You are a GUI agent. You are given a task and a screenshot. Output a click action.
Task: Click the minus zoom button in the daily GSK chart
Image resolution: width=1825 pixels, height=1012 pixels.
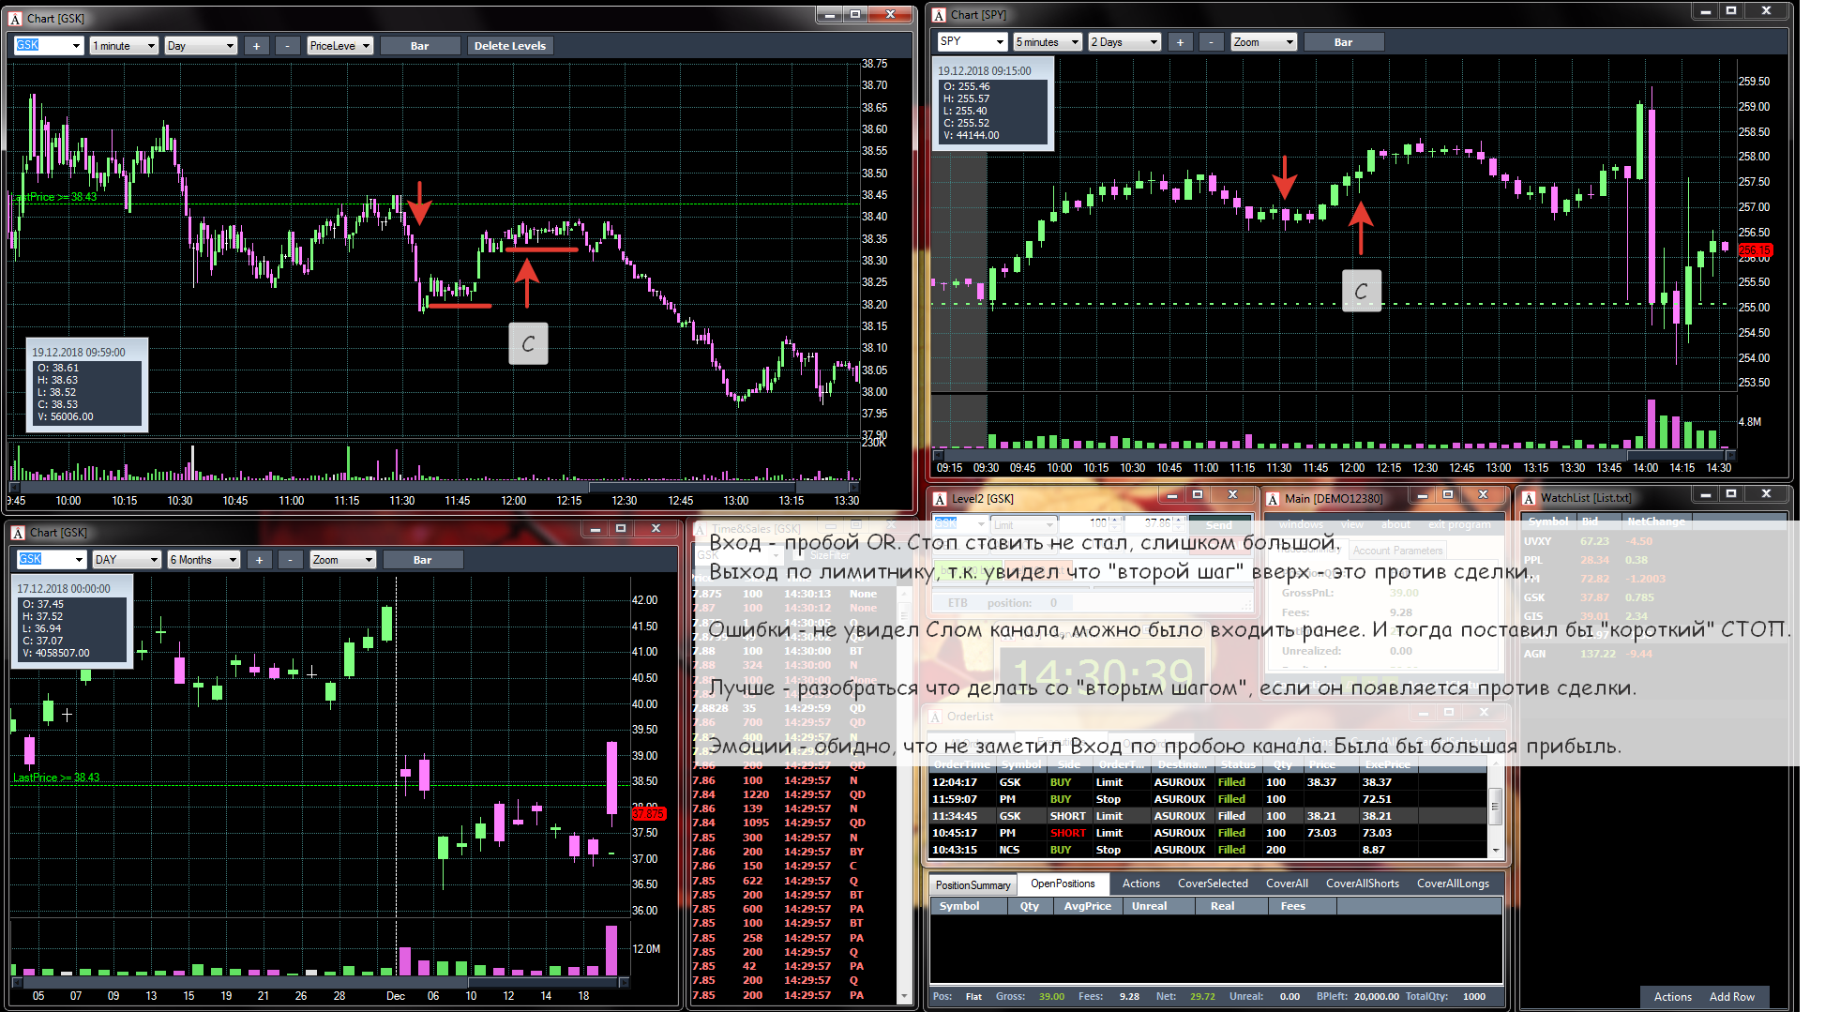click(291, 560)
